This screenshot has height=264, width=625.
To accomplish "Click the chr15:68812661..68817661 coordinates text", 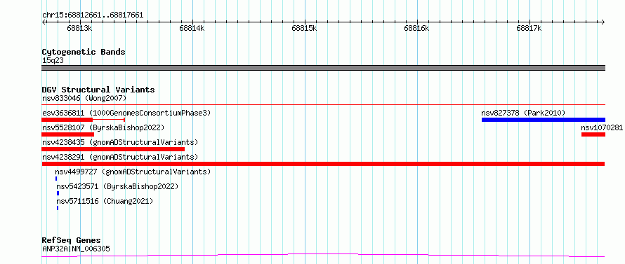I will (93, 15).
